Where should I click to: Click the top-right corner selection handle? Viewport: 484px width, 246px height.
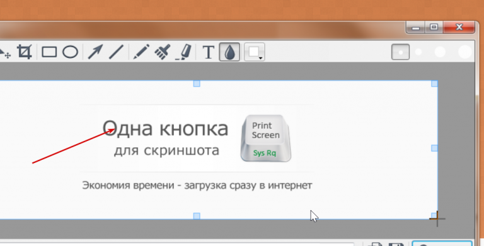coord(434,84)
